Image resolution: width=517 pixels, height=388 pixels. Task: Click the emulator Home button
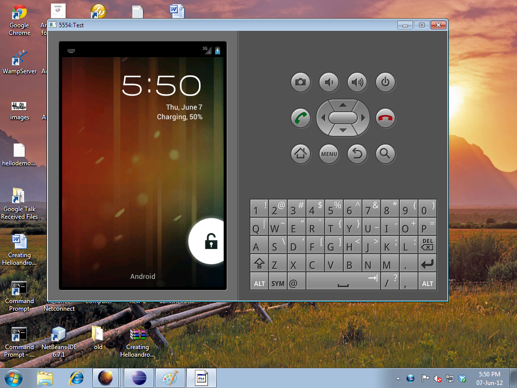[300, 154]
